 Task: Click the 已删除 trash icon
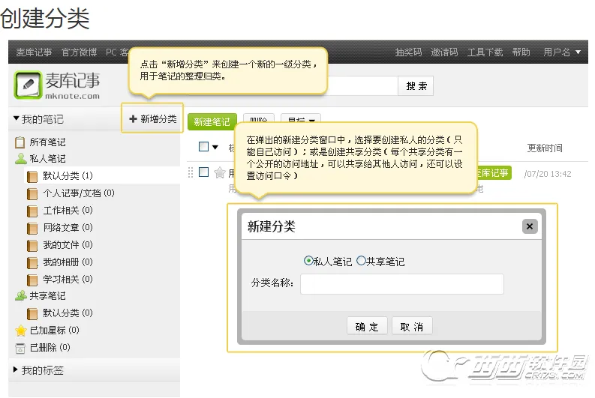(20, 348)
